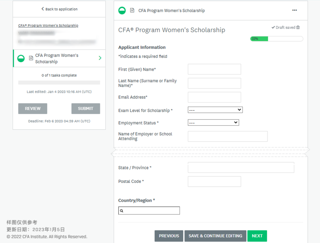Image resolution: width=320 pixels, height=243 pixels.
Task: Click the 'Deadline: Feb 6 2023' text
Action: pos(59,121)
